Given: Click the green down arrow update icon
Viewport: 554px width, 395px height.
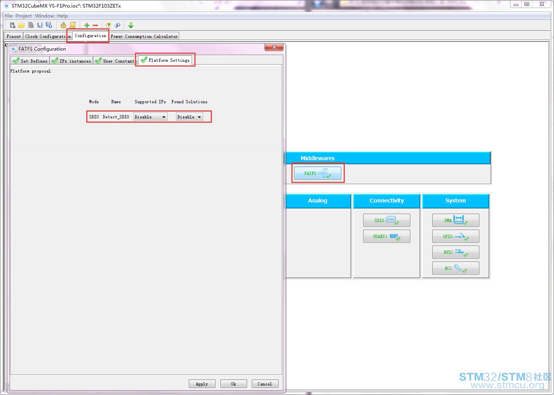Looking at the screenshot, I should [x=131, y=25].
